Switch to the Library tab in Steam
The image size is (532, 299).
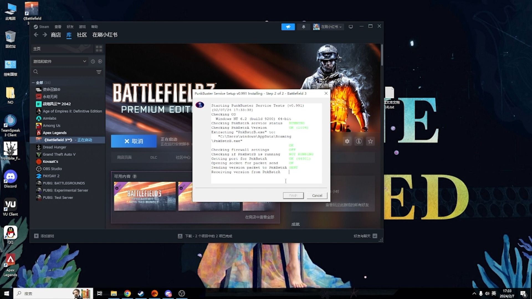[69, 35]
